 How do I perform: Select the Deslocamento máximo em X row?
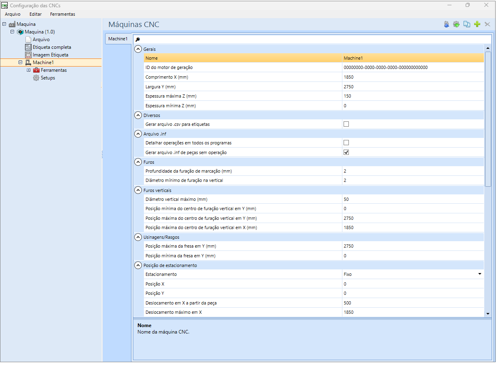pyautogui.click(x=314, y=312)
